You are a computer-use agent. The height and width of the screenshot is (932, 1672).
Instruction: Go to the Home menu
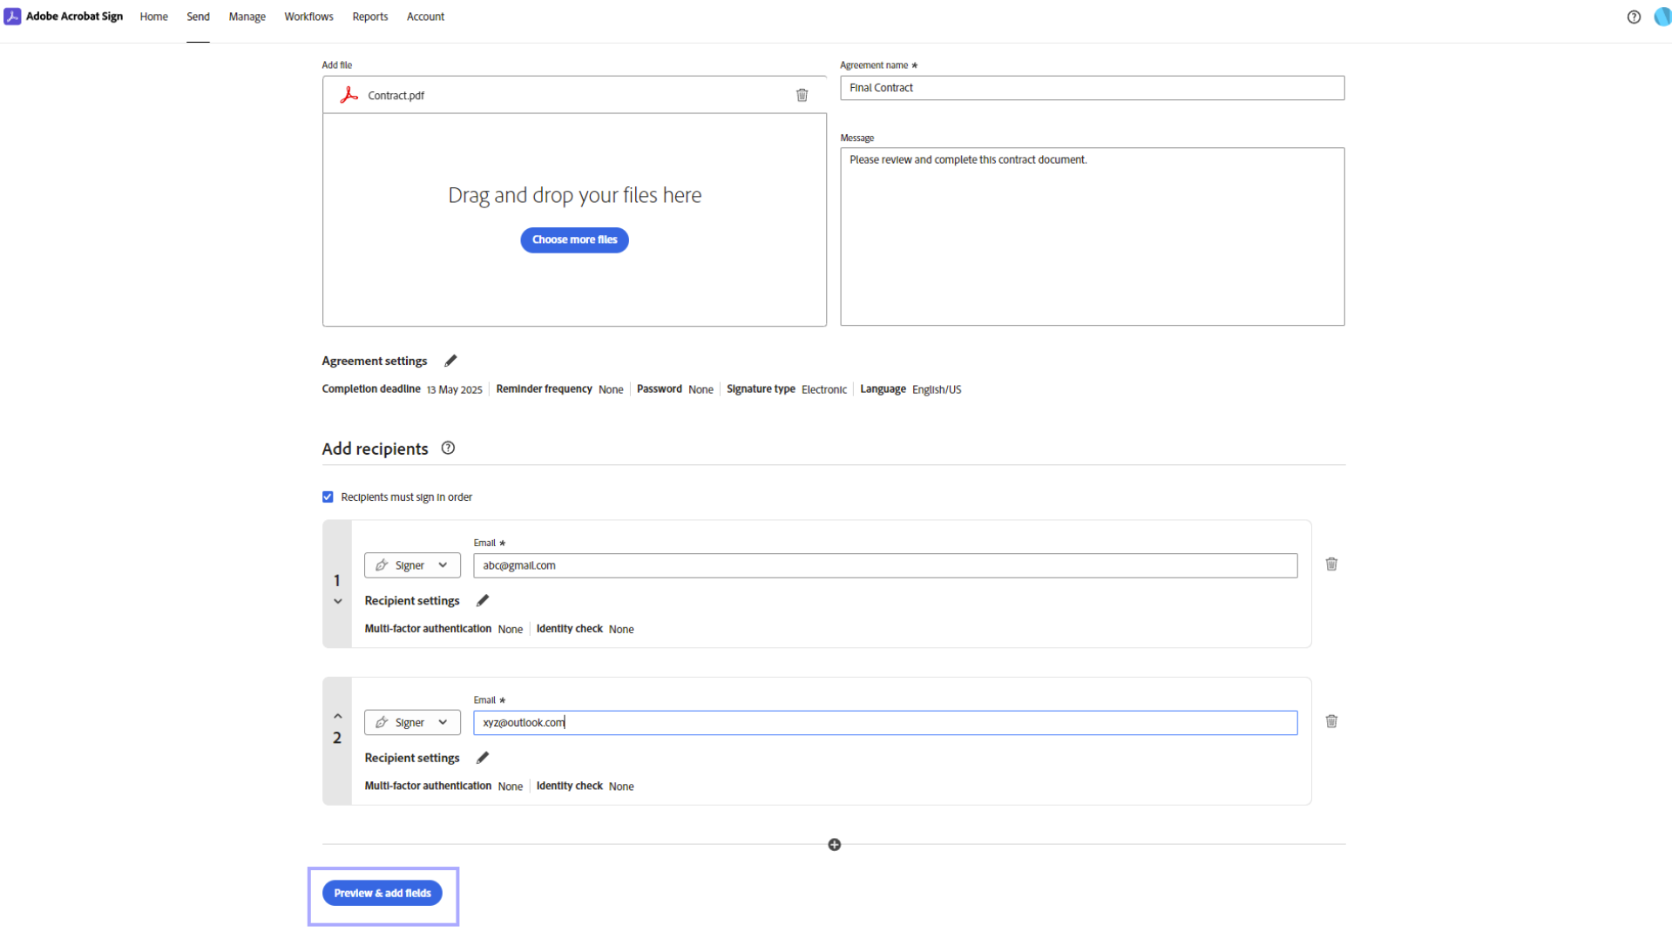coord(154,17)
